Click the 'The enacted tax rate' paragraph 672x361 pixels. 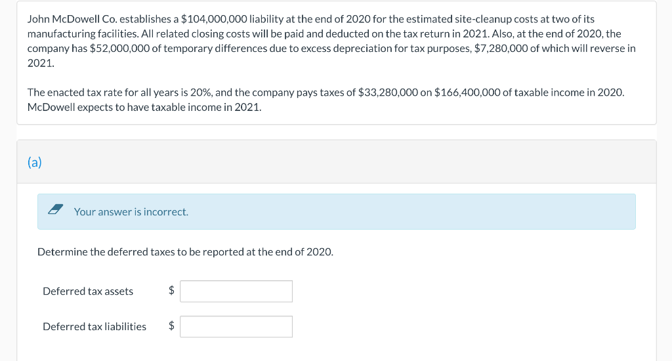point(325,100)
